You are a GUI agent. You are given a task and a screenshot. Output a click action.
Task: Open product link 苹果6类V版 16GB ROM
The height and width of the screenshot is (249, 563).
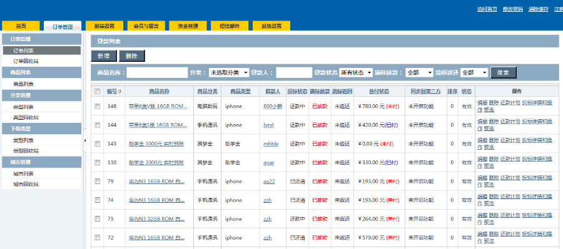pyautogui.click(x=158, y=106)
